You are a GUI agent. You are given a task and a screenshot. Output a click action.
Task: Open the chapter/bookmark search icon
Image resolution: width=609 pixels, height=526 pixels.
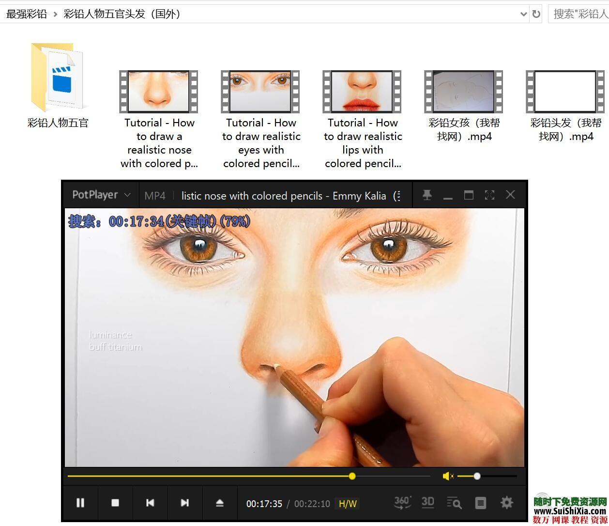[454, 503]
